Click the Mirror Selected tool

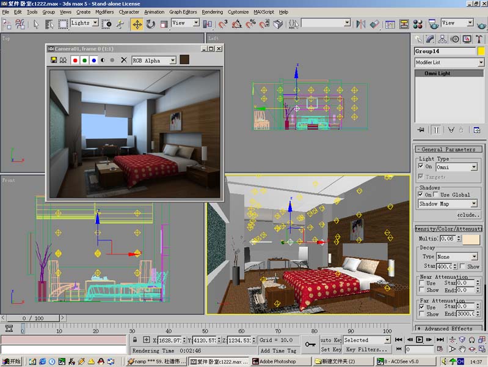(361, 24)
